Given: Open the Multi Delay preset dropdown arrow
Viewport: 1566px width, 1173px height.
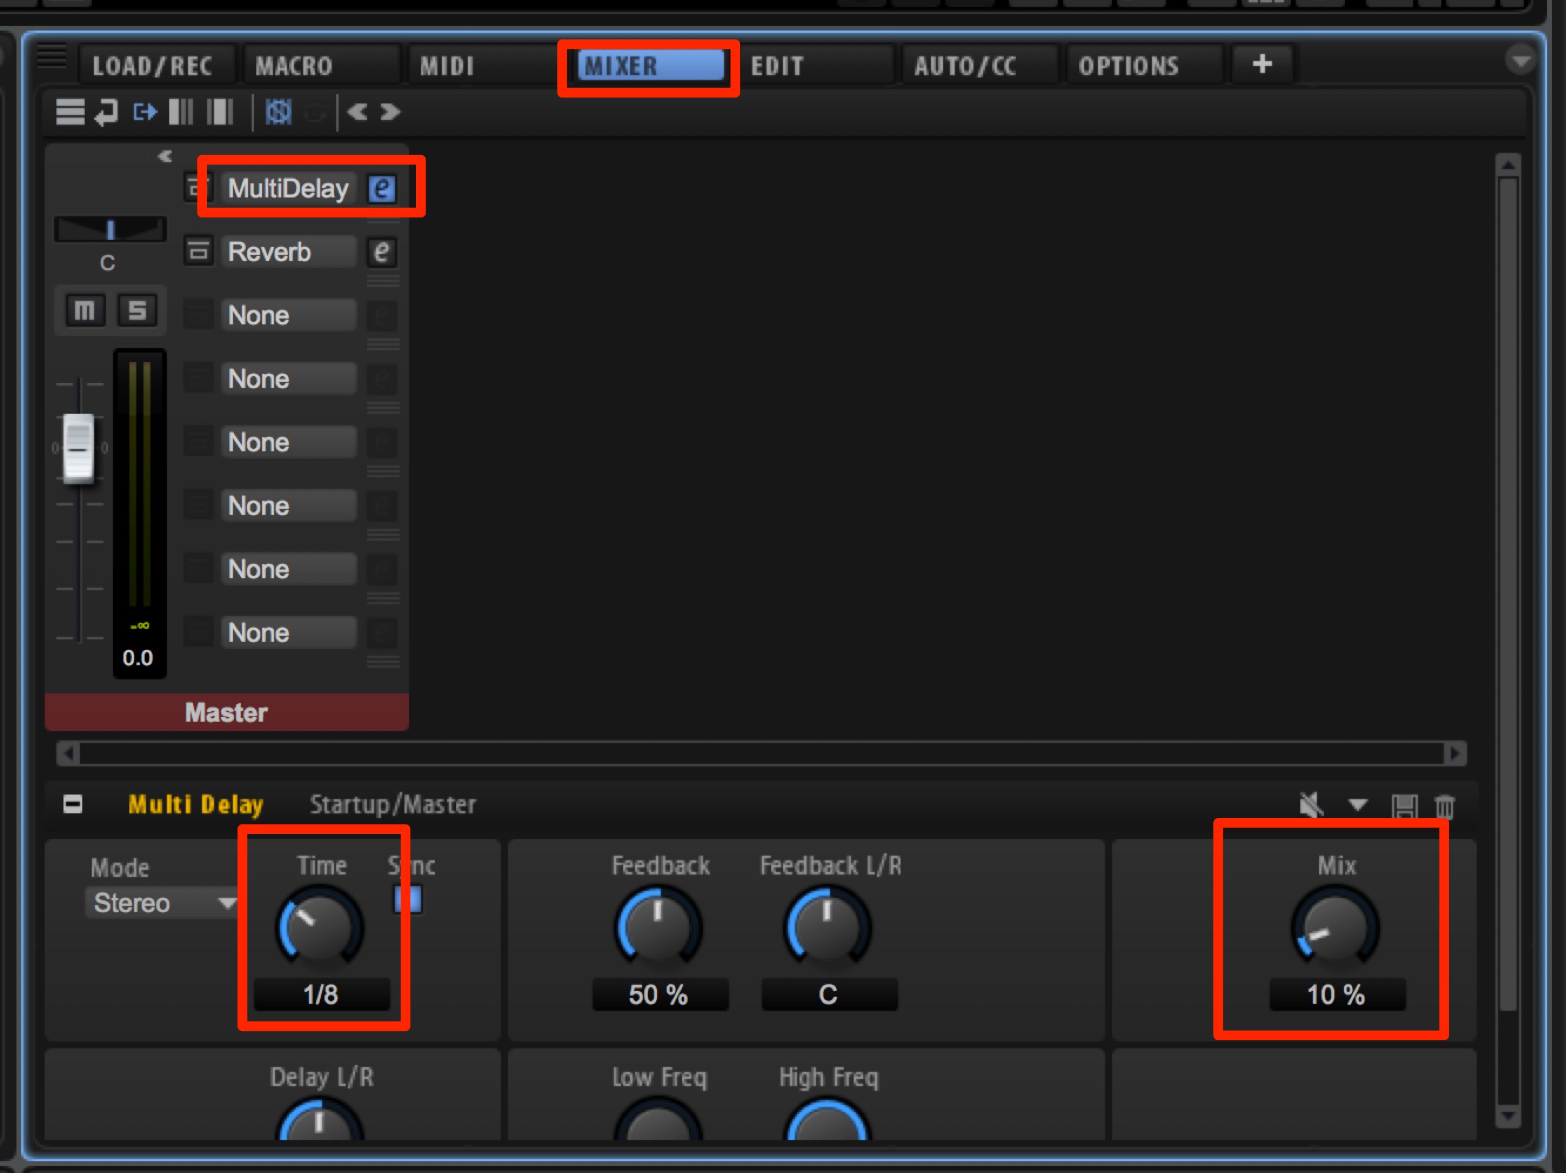Looking at the screenshot, I should click(1357, 805).
